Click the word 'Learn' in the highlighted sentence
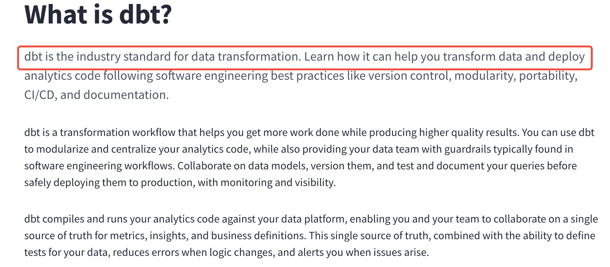The image size is (610, 267). (319, 57)
